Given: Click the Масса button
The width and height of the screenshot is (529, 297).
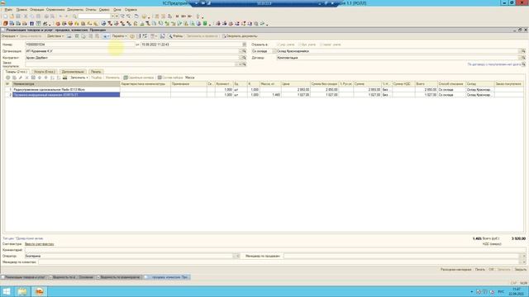Looking at the screenshot, I should [189, 78].
